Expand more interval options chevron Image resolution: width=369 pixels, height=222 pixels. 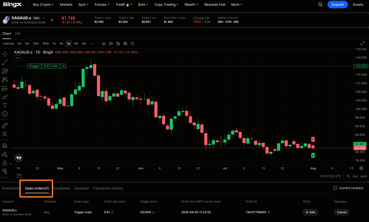click(91, 44)
